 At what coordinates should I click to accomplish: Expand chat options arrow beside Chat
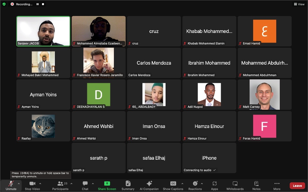pos(93,184)
